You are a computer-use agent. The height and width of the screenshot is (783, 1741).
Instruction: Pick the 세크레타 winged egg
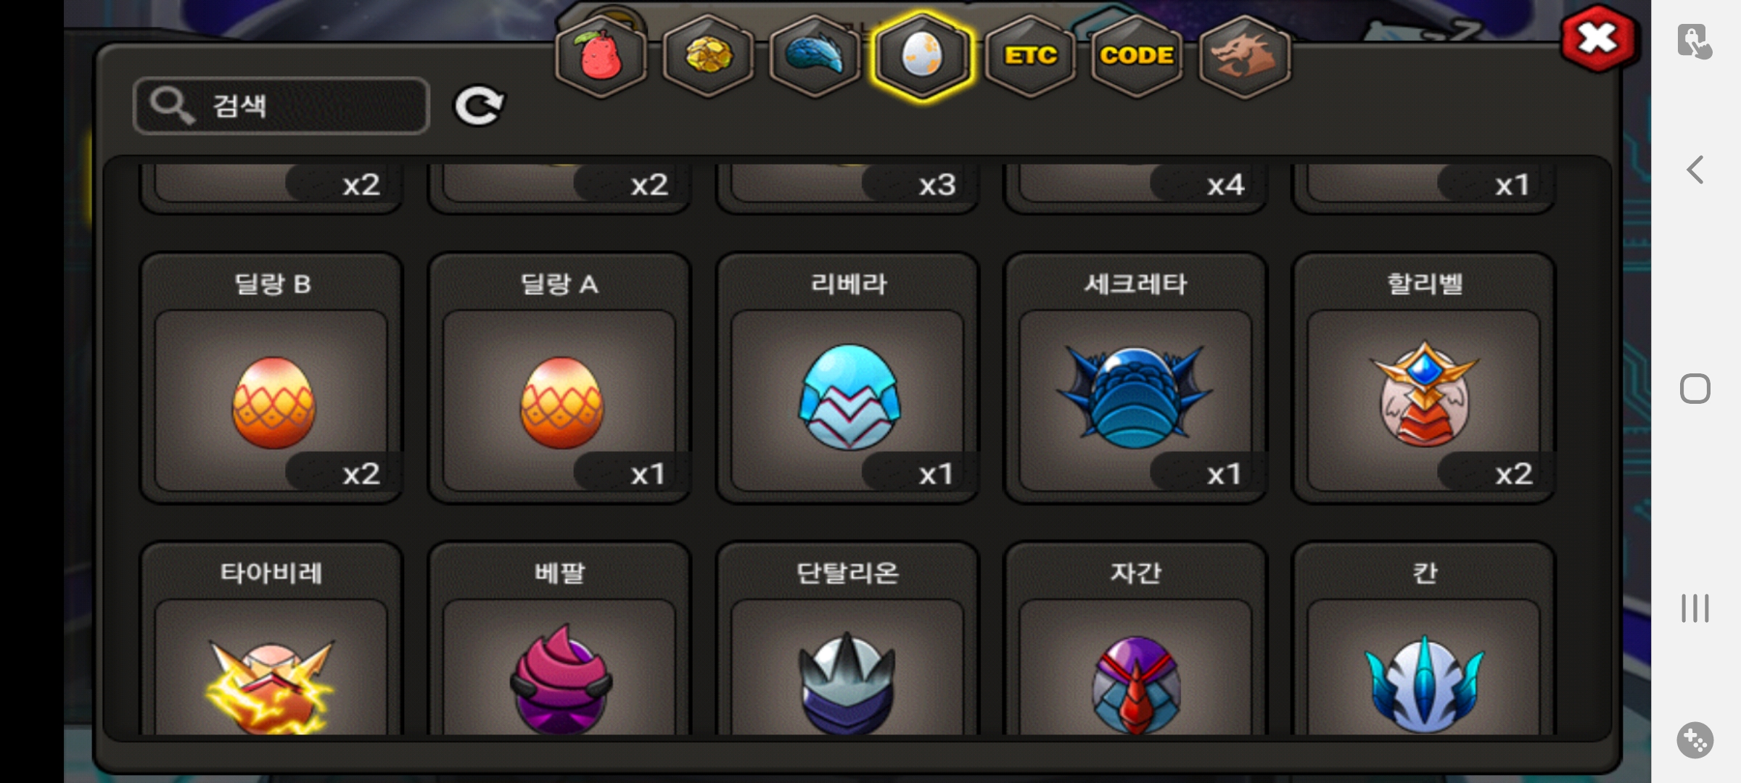click(x=1135, y=378)
